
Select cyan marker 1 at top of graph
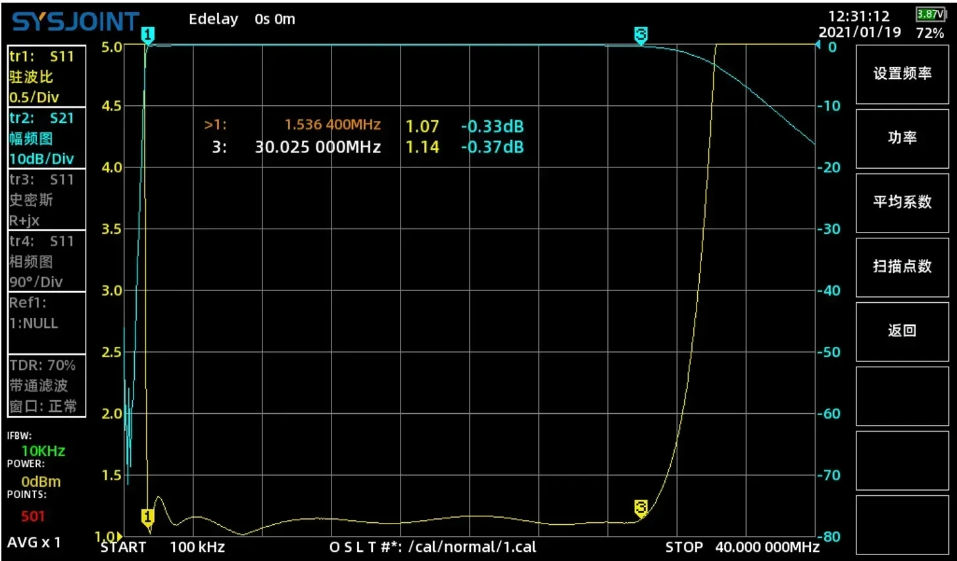click(148, 35)
